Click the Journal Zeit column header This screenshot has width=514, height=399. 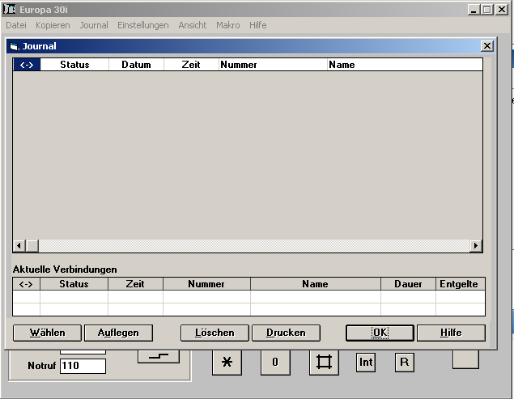191,65
